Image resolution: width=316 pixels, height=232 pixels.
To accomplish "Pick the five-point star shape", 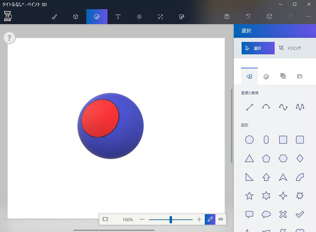I will (250, 196).
